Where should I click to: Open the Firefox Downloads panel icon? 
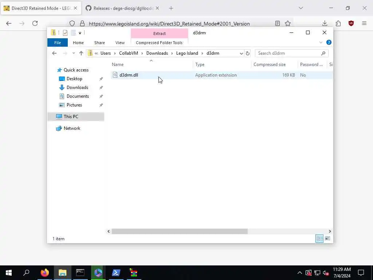[325, 23]
